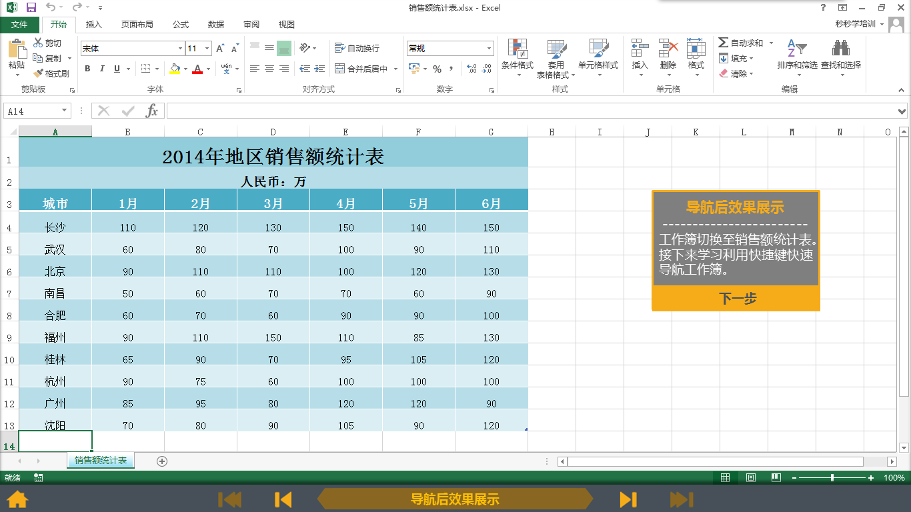Toggle Italic formatting
This screenshot has height=512, width=911.
tap(102, 69)
